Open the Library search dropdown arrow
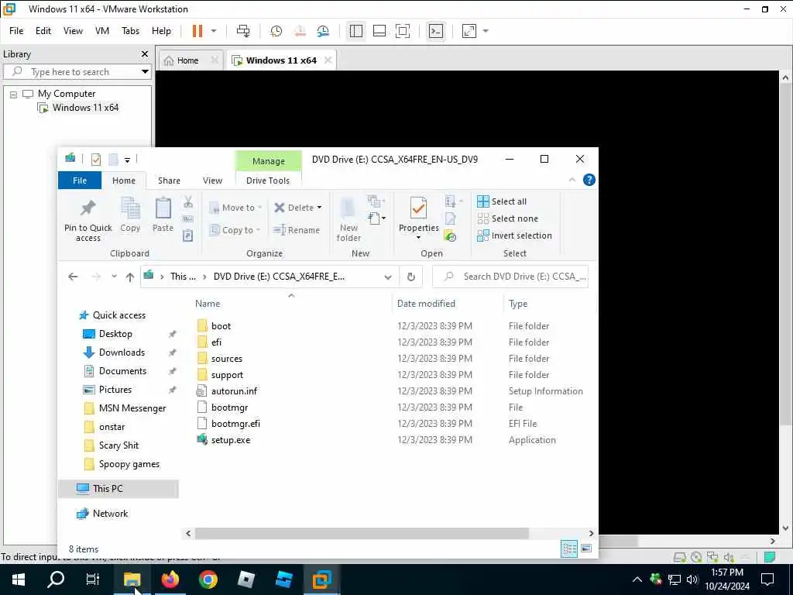The height and width of the screenshot is (595, 793). click(x=145, y=72)
